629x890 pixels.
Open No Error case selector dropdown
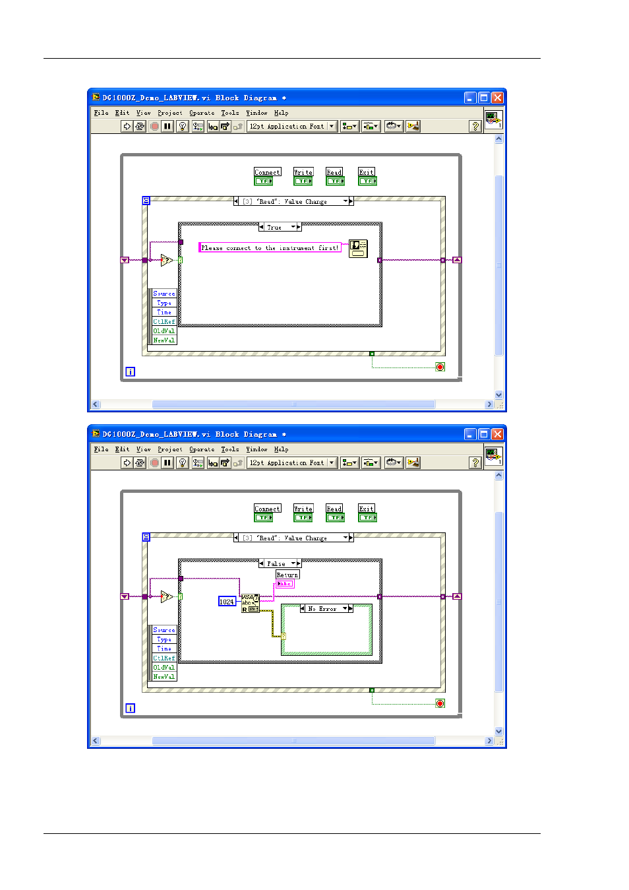345,608
